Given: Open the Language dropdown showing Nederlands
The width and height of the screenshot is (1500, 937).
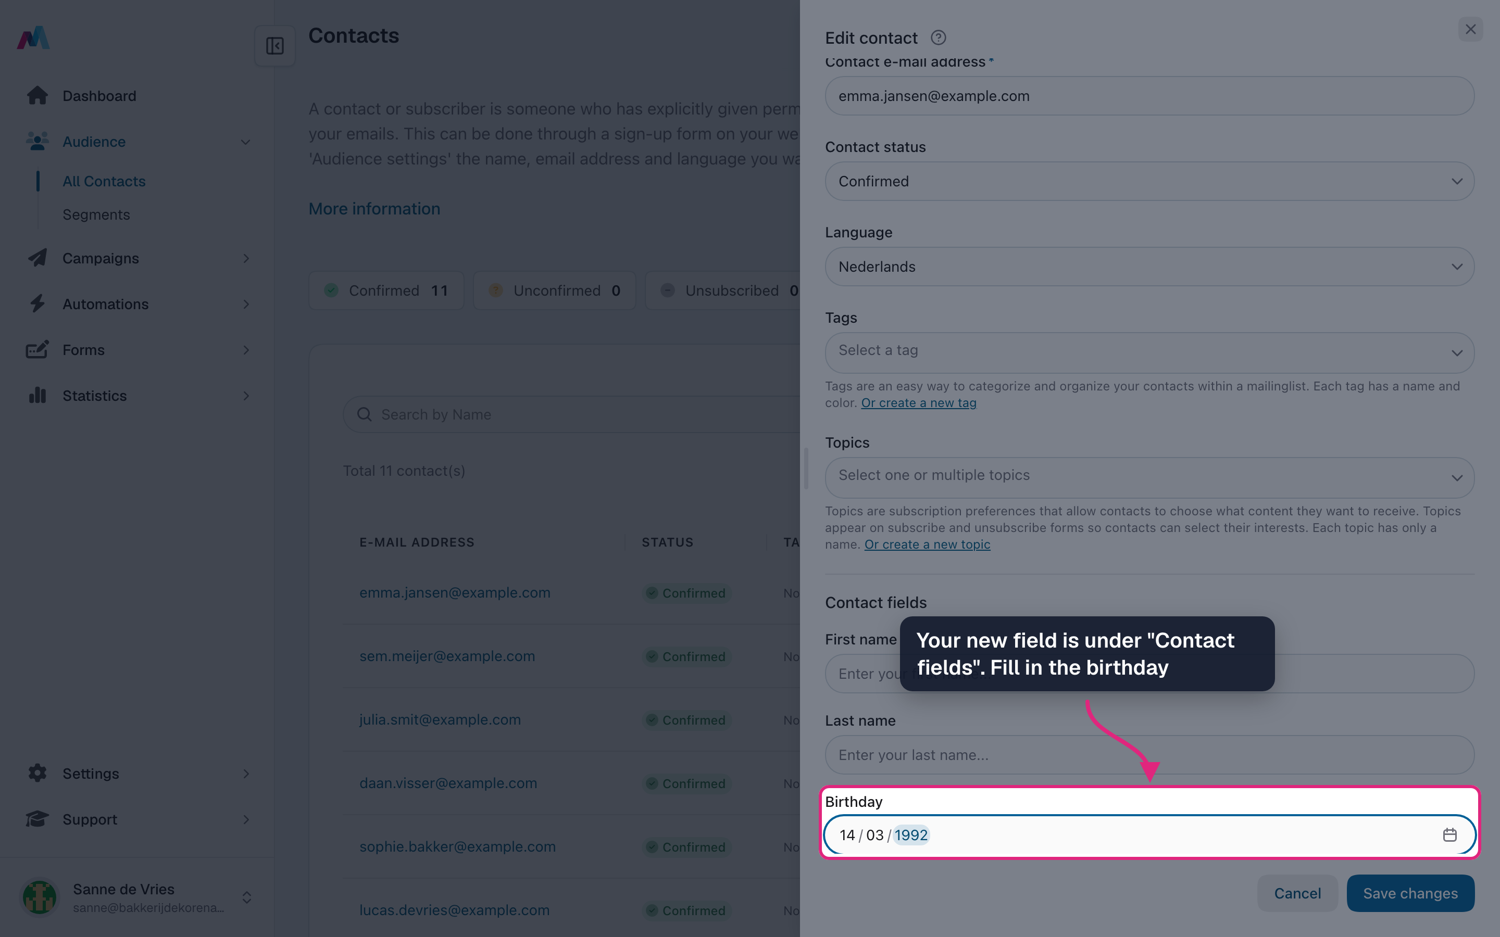Looking at the screenshot, I should tap(1149, 267).
